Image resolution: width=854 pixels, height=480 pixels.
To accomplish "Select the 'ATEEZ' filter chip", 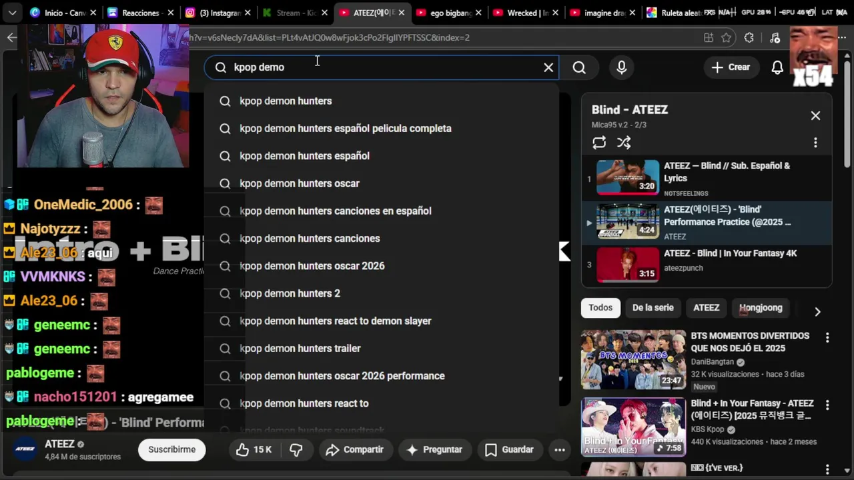I will (706, 307).
